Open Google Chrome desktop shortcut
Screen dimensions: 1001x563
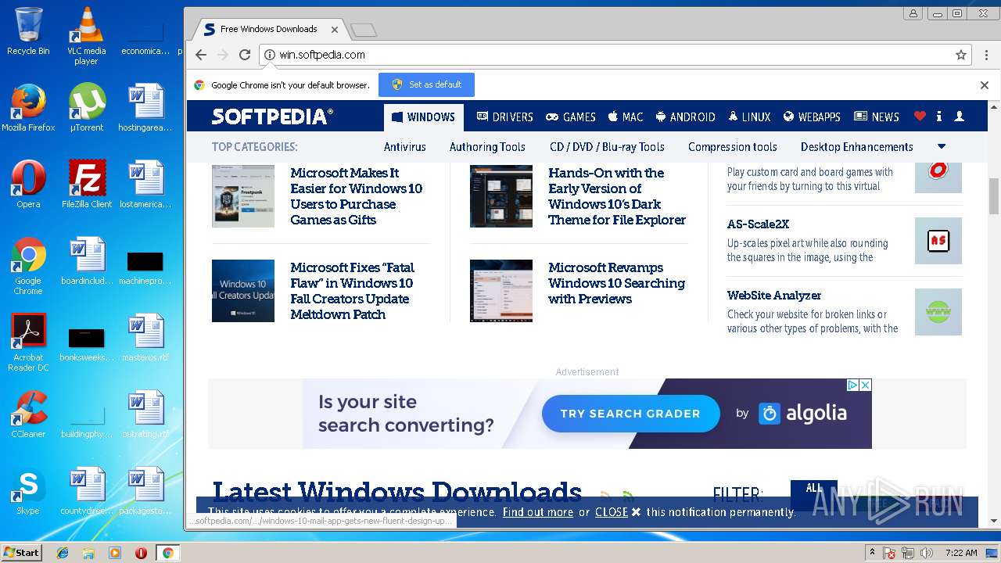click(x=28, y=266)
